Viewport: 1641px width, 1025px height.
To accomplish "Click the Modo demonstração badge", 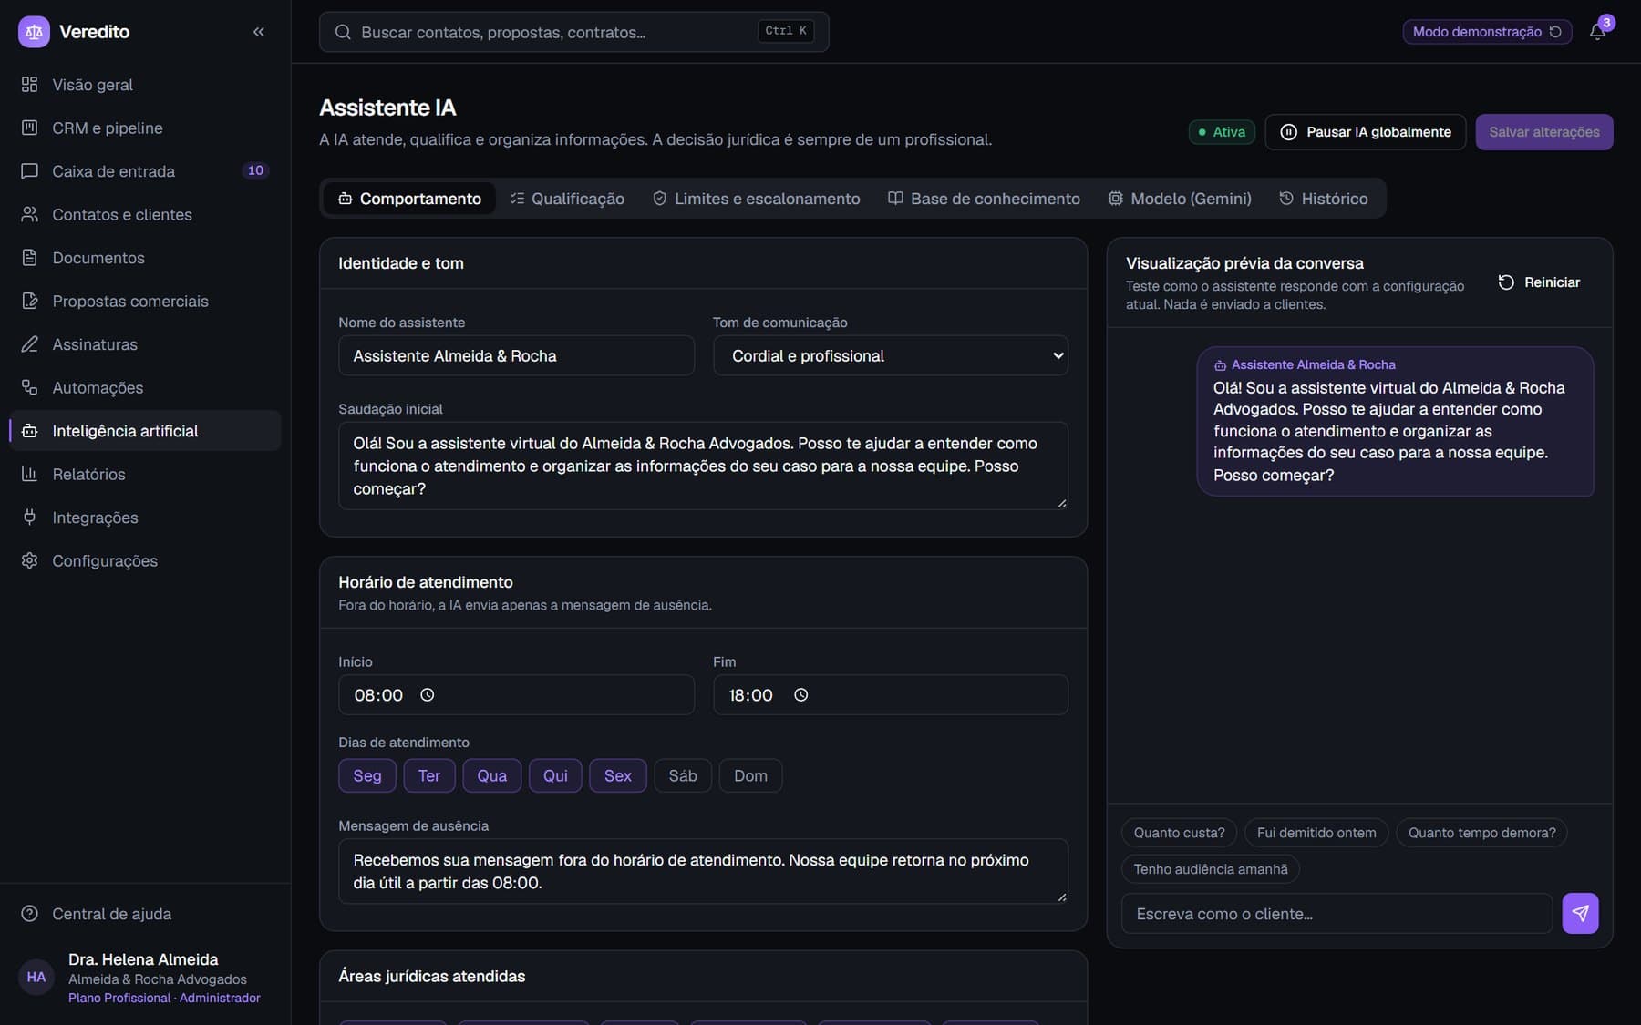I will pos(1487,32).
